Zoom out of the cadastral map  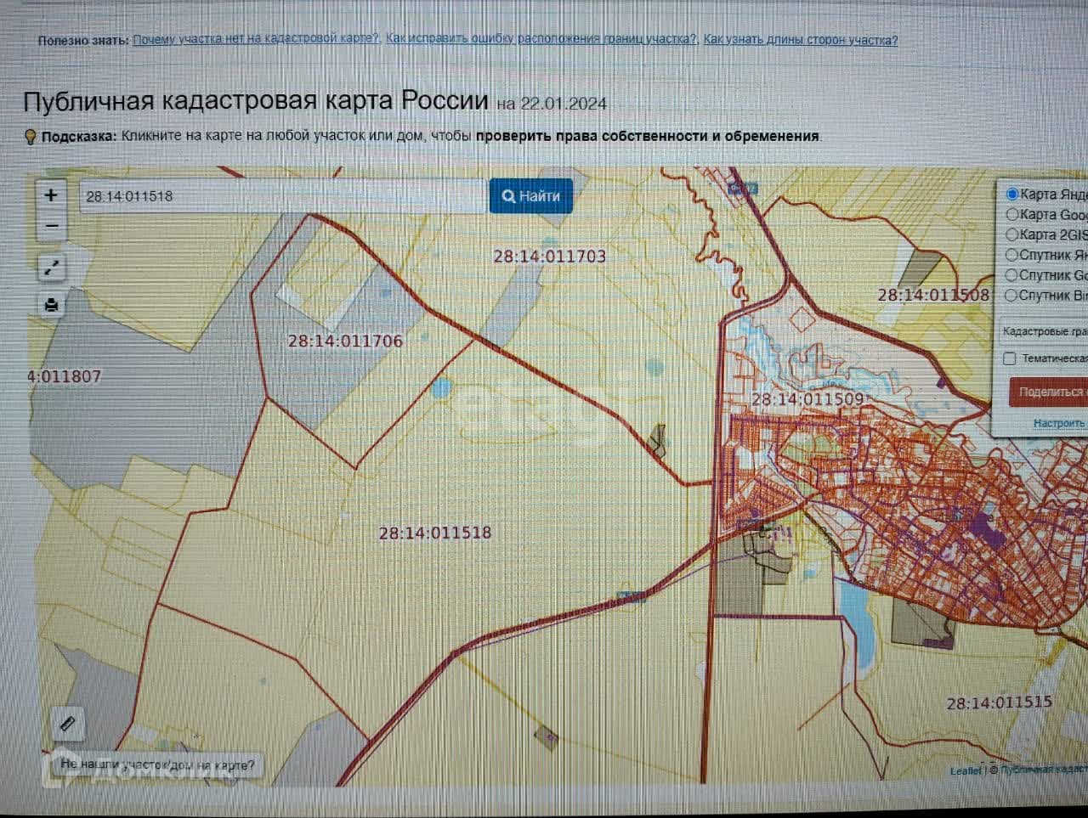point(51,226)
